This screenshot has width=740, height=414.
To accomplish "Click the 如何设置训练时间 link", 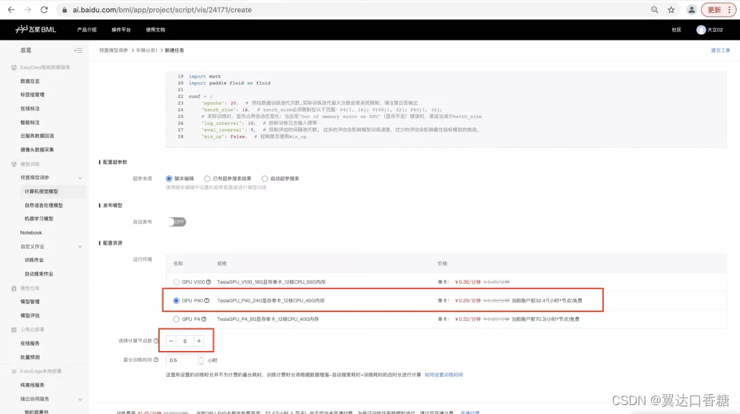I will [443, 375].
